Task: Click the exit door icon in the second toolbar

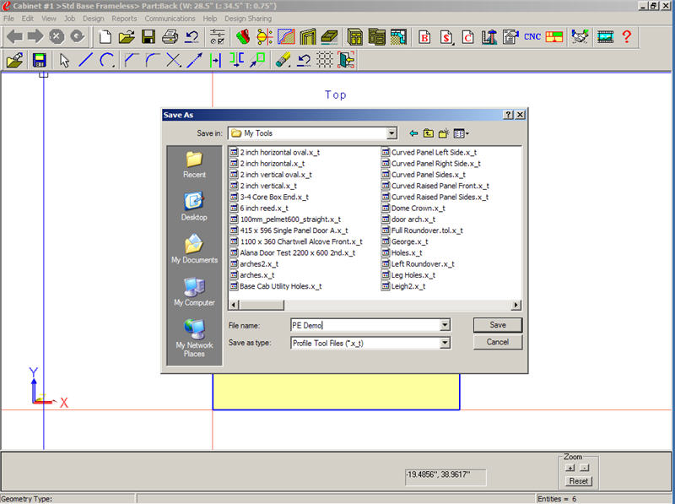Action: click(346, 60)
